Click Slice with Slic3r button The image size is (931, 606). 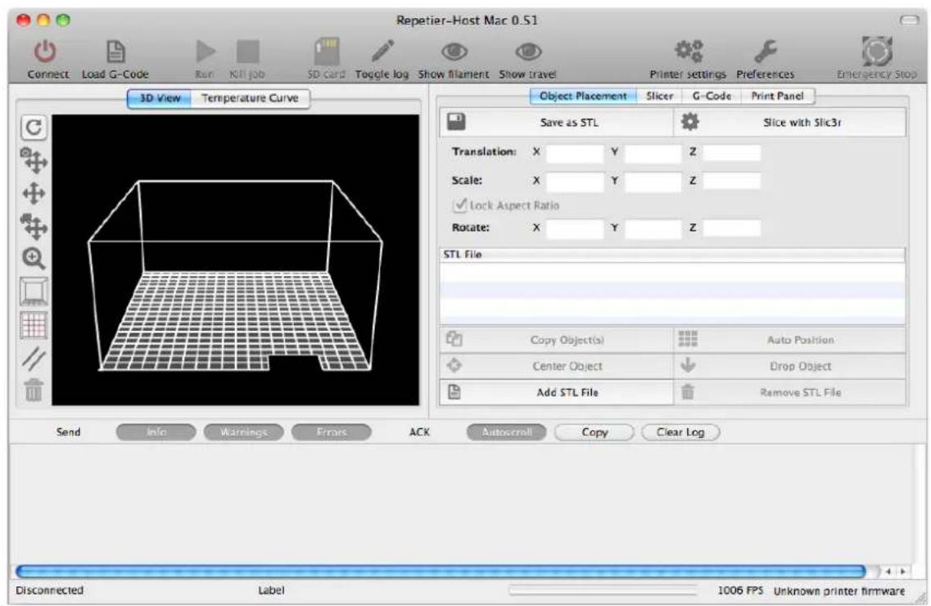789,122
